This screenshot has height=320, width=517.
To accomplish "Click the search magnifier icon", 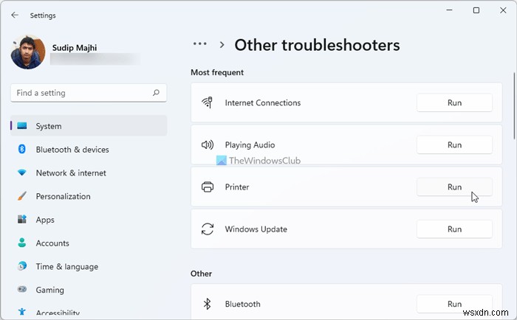I will point(156,94).
